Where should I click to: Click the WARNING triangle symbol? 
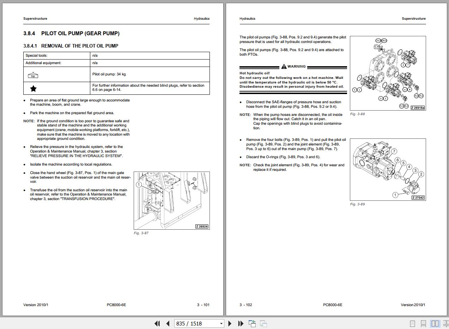tap(284, 67)
